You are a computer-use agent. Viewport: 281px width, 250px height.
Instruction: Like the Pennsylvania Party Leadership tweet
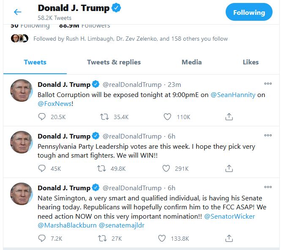pyautogui.click(x=167, y=169)
